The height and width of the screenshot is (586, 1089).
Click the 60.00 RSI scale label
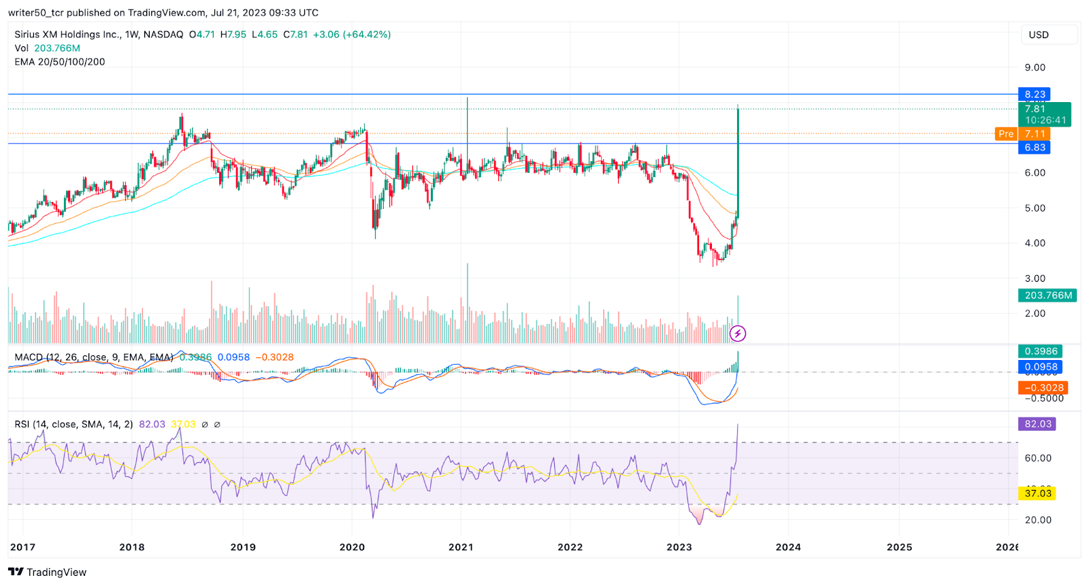click(x=1038, y=458)
